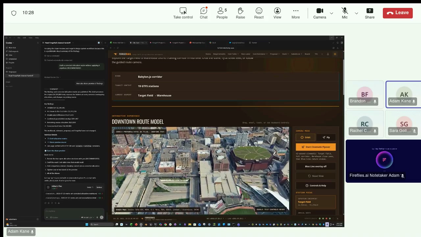Open the Share-preview source link

[58, 142]
